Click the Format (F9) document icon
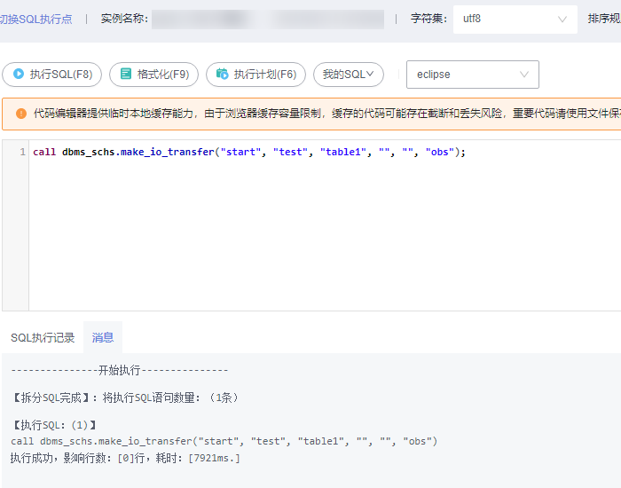The image size is (621, 488). tap(126, 74)
